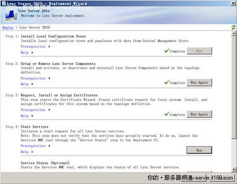Click the scrollbar down arrow
Image resolution: width=237 pixels, height=184 pixels.
pyautogui.click(x=234, y=169)
